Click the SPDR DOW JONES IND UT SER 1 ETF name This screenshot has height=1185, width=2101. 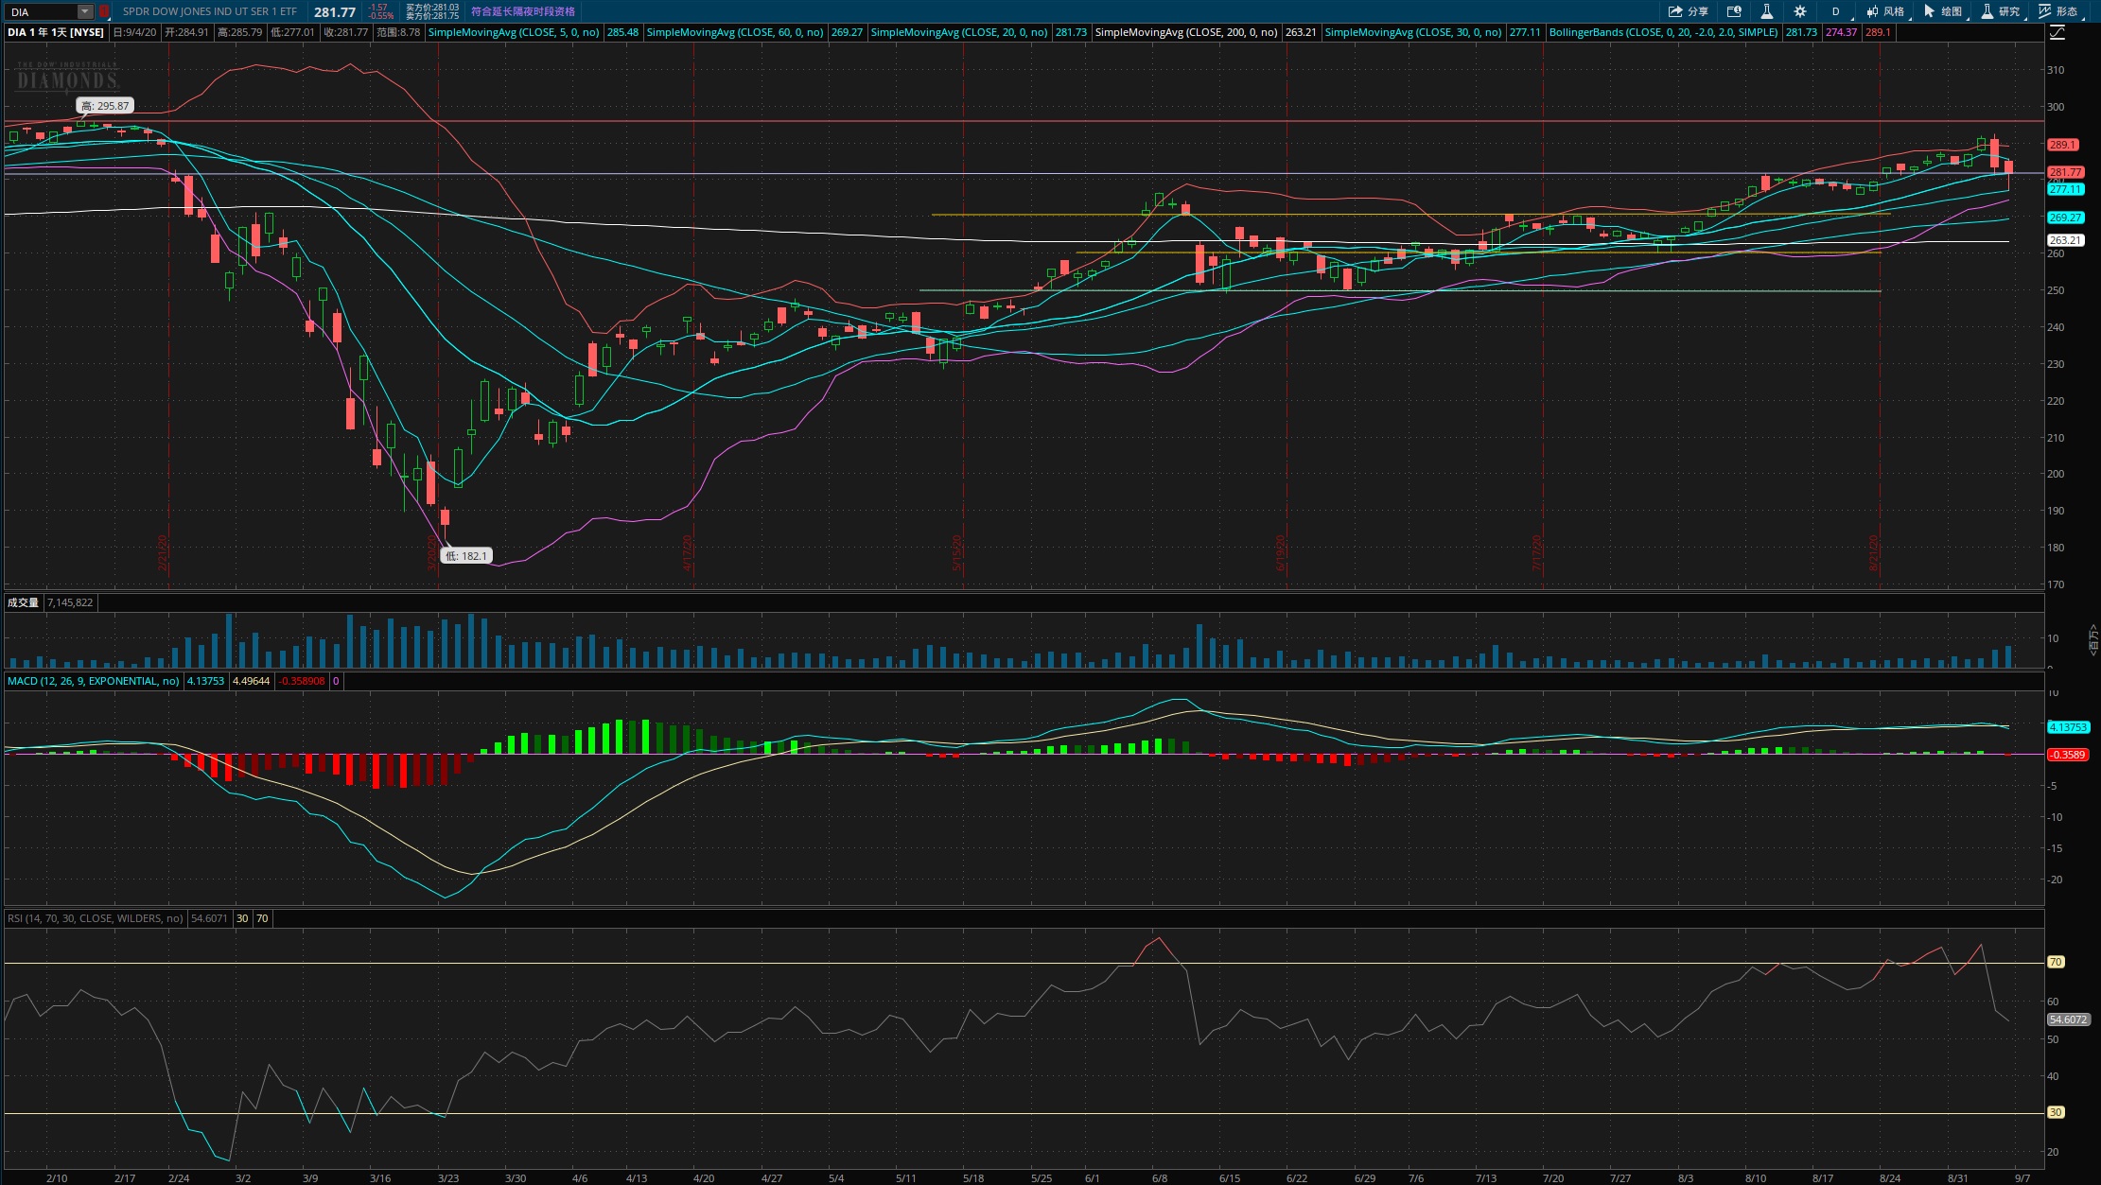coord(209,11)
